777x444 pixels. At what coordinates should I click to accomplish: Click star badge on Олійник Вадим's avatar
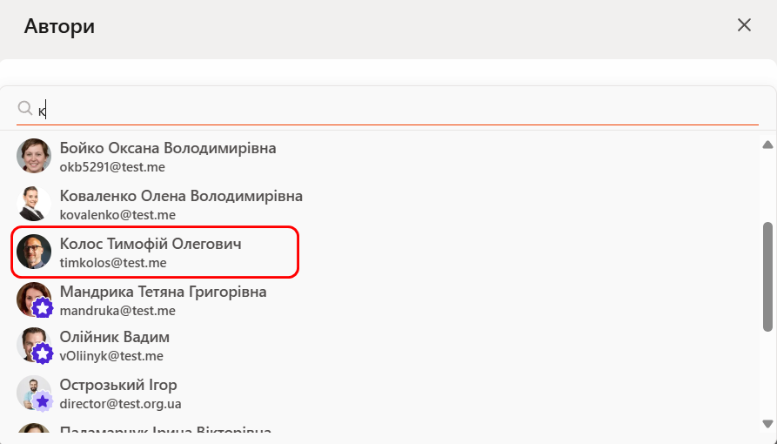[43, 353]
